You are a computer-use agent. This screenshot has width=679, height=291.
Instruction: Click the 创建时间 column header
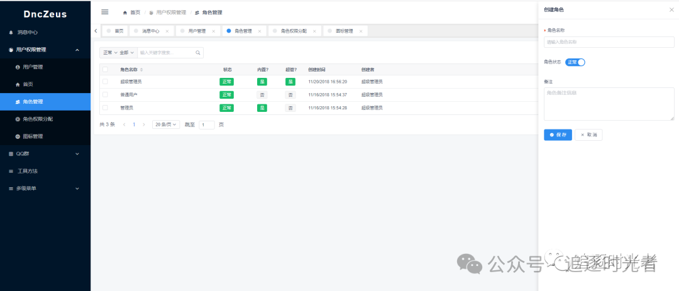[x=316, y=69]
